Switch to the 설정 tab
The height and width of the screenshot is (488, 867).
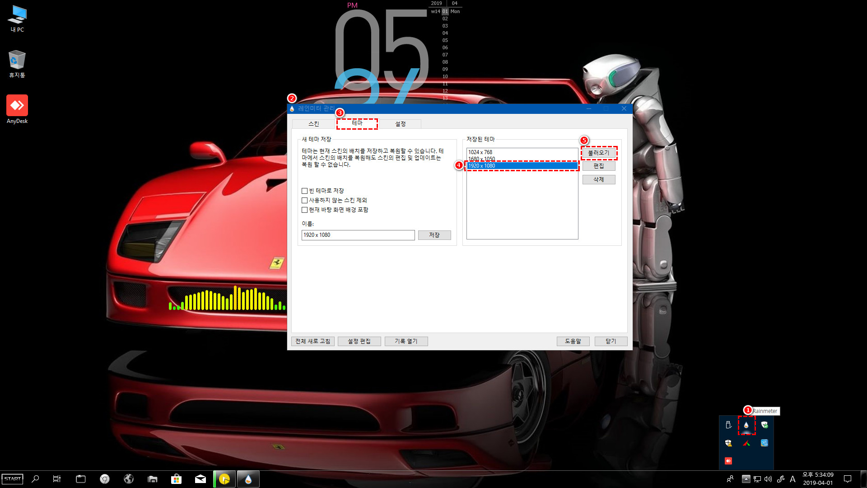(401, 124)
